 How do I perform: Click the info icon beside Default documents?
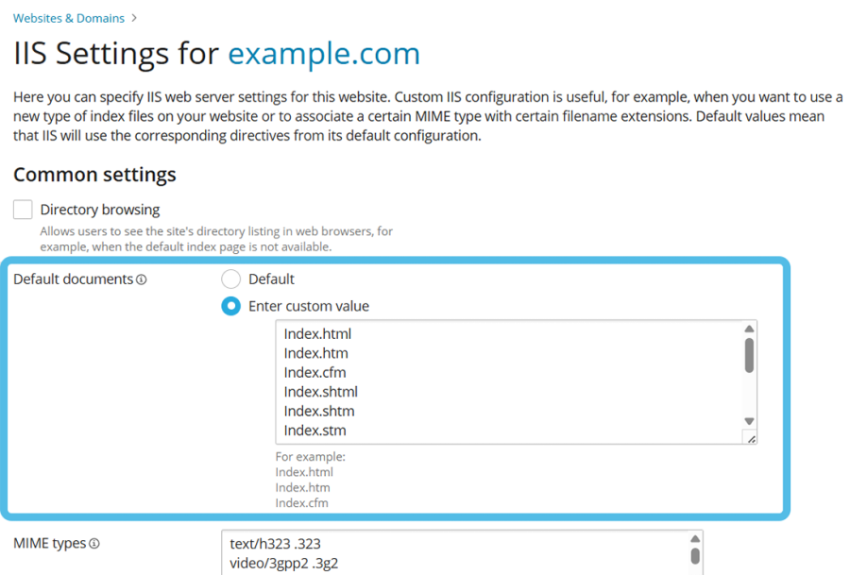[142, 279]
